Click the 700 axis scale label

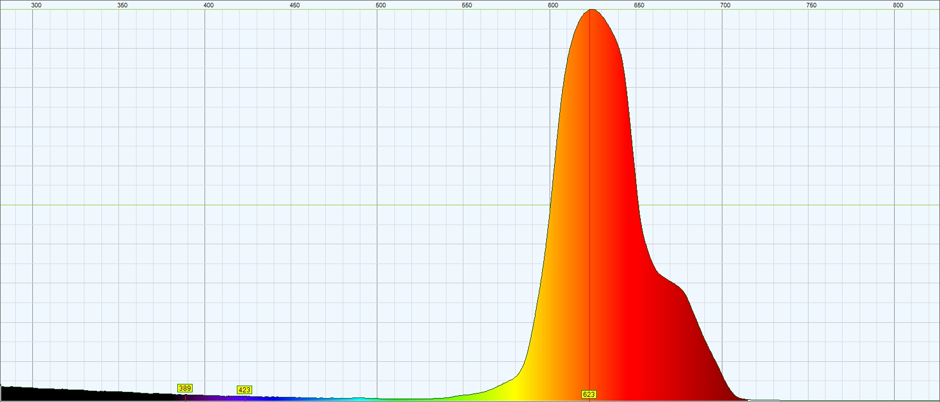coord(725,5)
